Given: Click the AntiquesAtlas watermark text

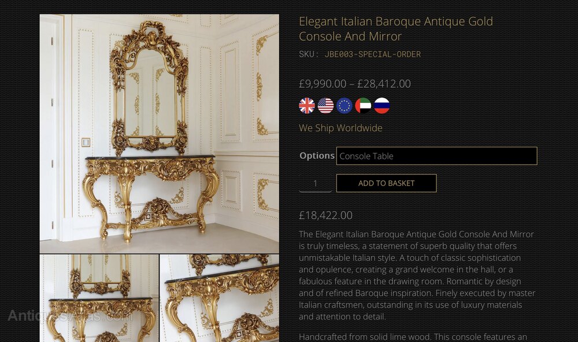Looking at the screenshot, I should 69,316.
